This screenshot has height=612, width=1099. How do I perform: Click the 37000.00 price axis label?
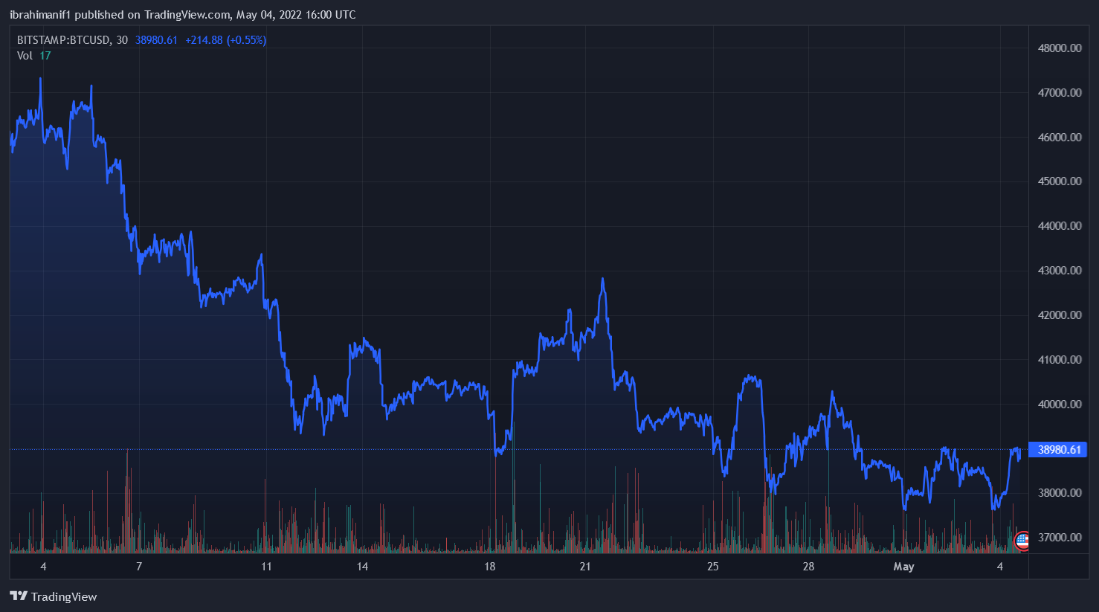pos(1059,538)
